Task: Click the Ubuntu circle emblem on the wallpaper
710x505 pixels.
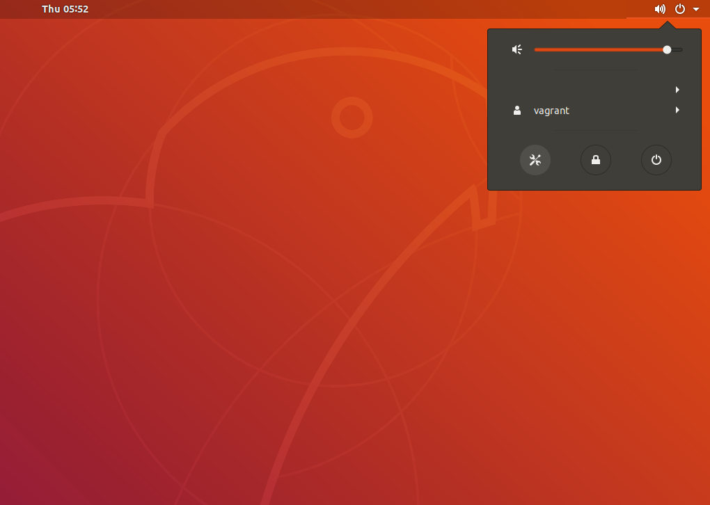Action: (352, 118)
